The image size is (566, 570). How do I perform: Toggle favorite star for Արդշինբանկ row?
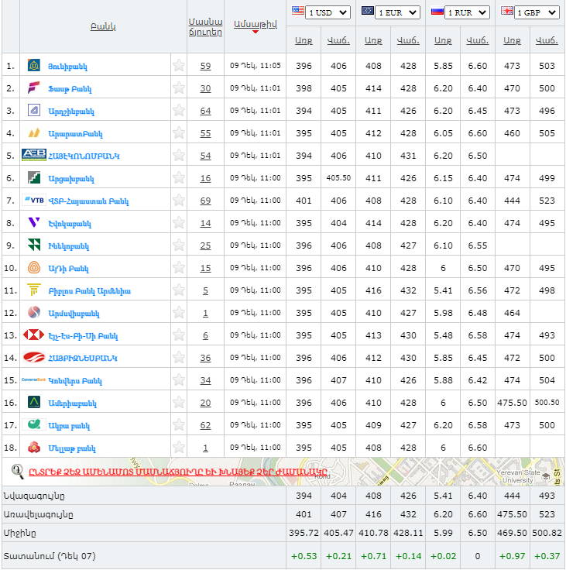click(x=179, y=110)
